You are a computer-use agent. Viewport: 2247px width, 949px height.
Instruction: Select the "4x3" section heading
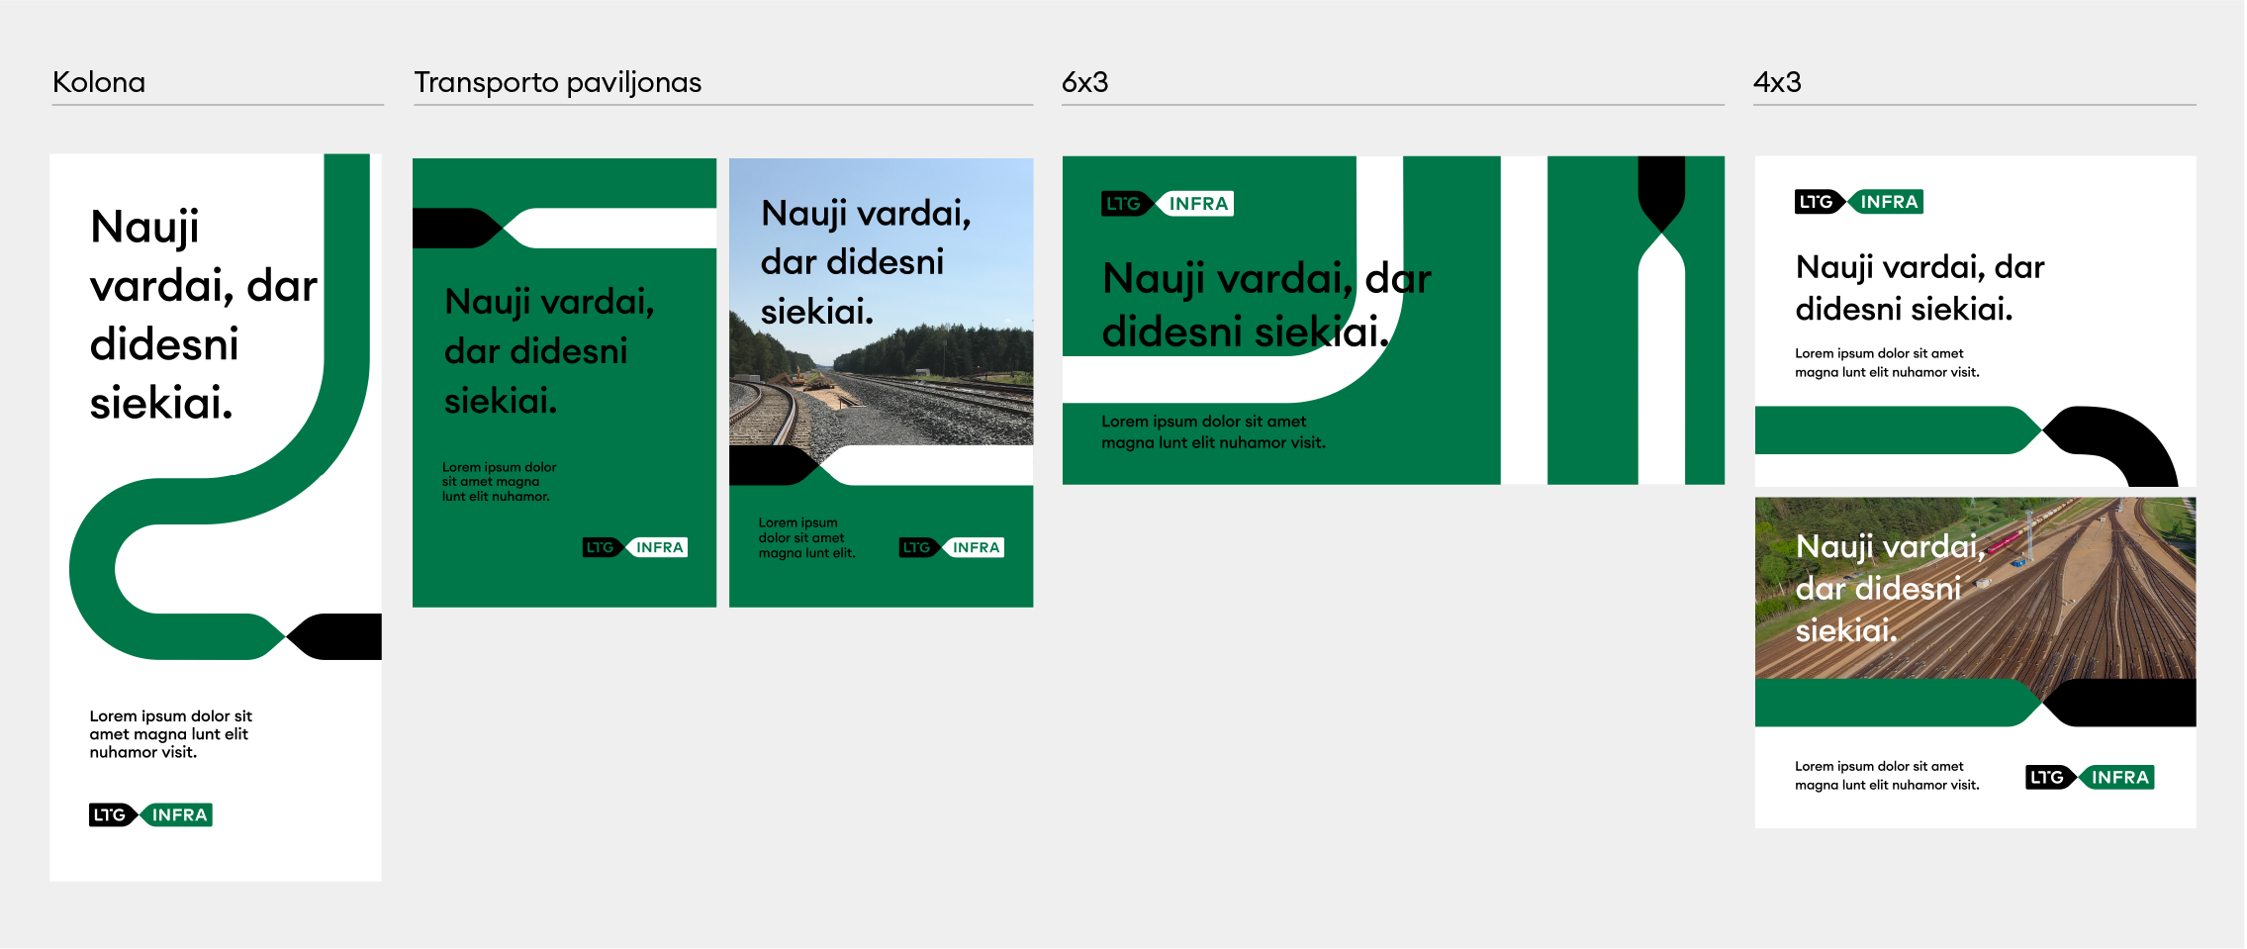coord(1777,82)
